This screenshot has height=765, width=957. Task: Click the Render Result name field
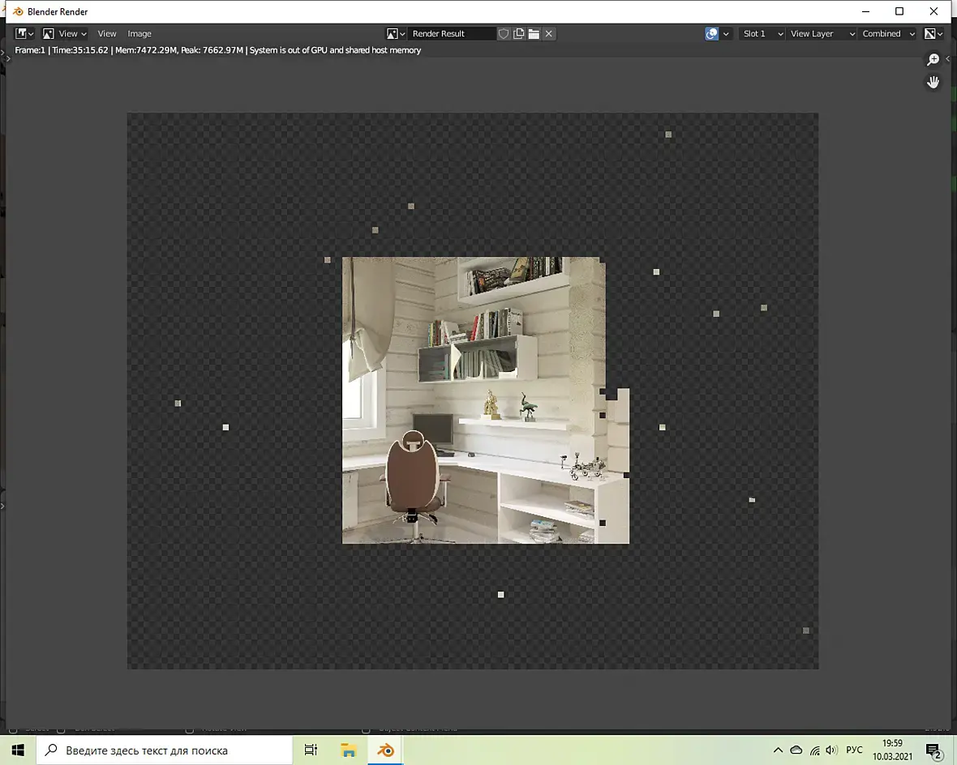(451, 33)
